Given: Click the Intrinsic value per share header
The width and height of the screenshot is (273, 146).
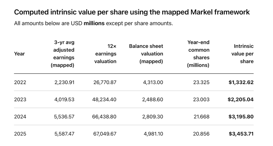Looking at the screenshot, I should point(242,54).
